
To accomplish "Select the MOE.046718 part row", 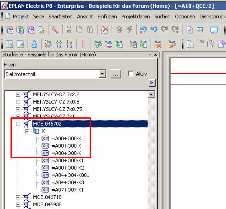I will 47,197.
